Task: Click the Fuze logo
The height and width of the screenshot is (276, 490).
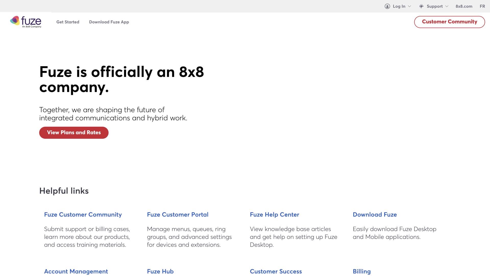Action: [x=26, y=22]
